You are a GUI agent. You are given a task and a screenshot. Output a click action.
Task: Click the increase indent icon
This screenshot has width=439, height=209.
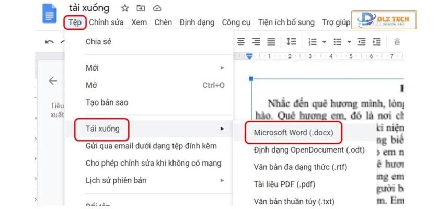point(377,41)
